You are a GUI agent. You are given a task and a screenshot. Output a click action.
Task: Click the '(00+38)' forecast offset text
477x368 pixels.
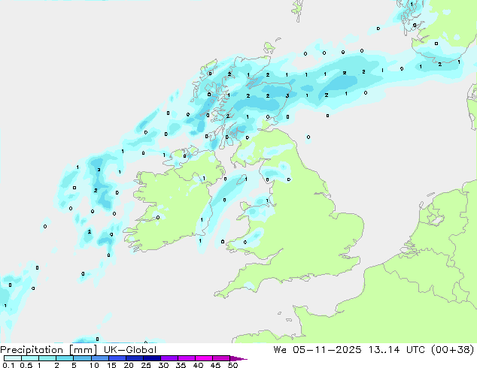point(452,350)
